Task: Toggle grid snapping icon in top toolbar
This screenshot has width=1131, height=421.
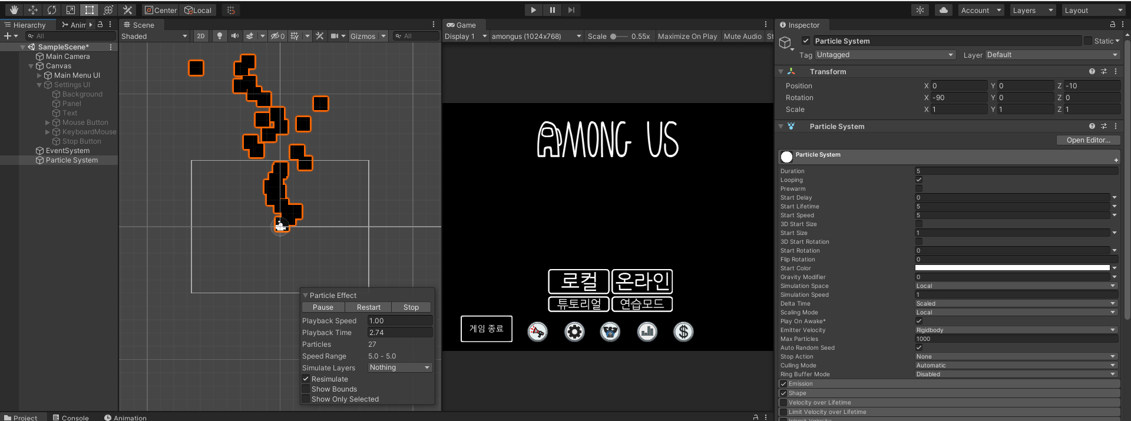Action: tap(231, 10)
